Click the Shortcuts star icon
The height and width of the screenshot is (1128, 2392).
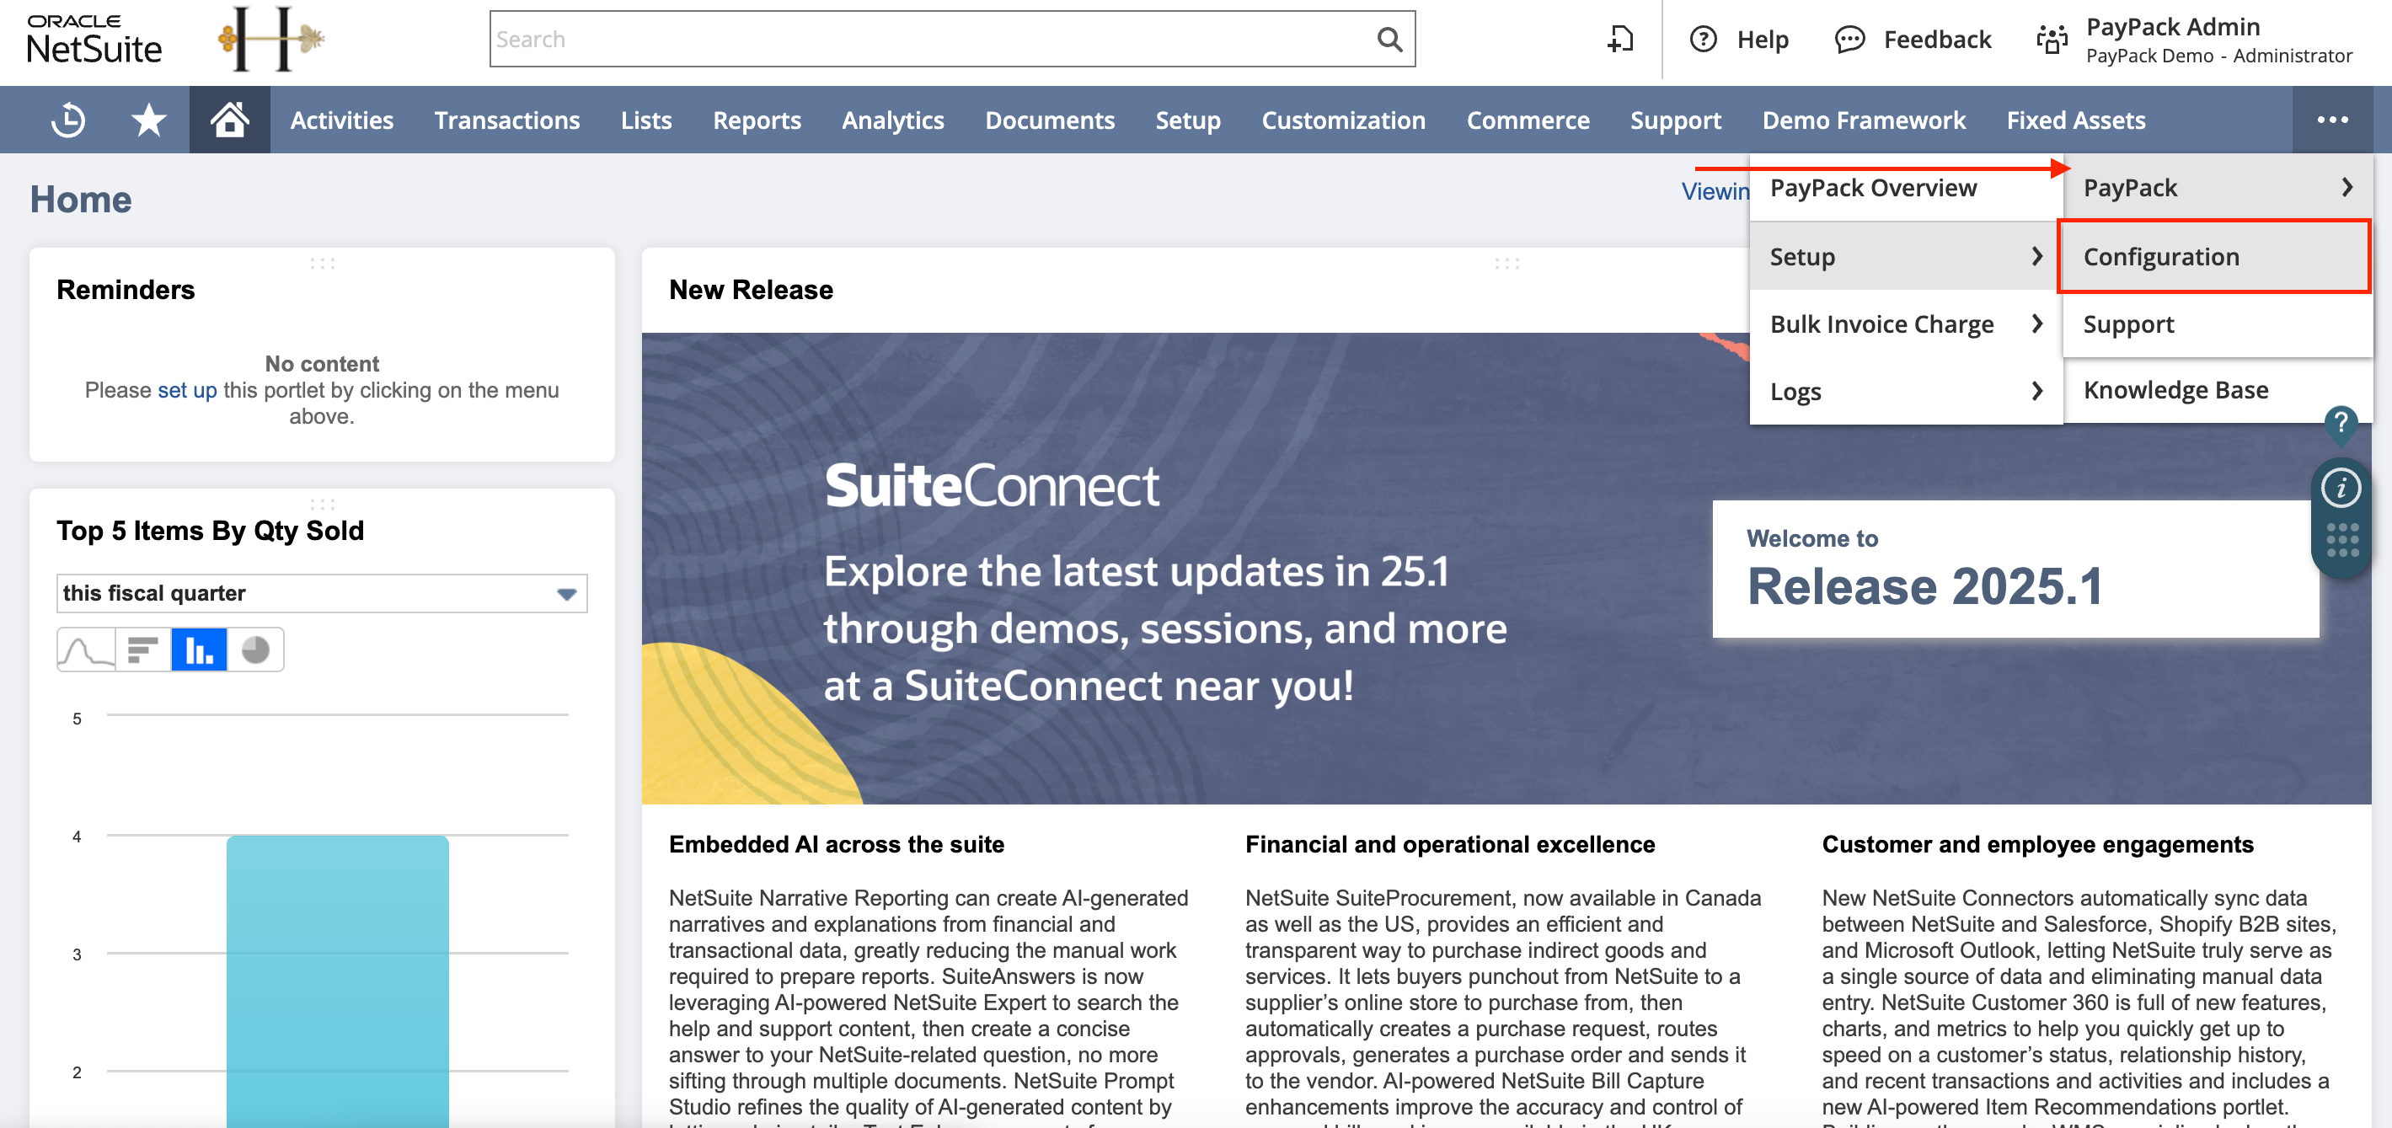click(148, 120)
